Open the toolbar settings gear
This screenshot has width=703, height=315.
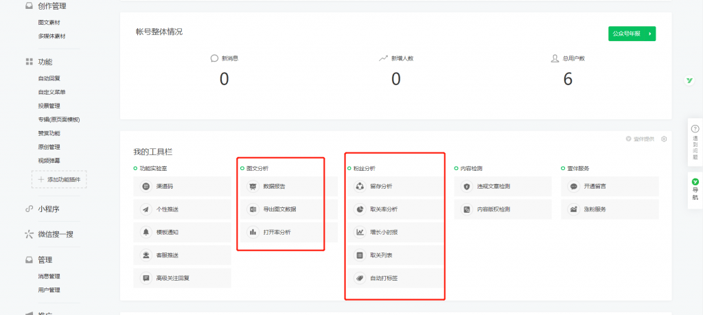pos(664,139)
